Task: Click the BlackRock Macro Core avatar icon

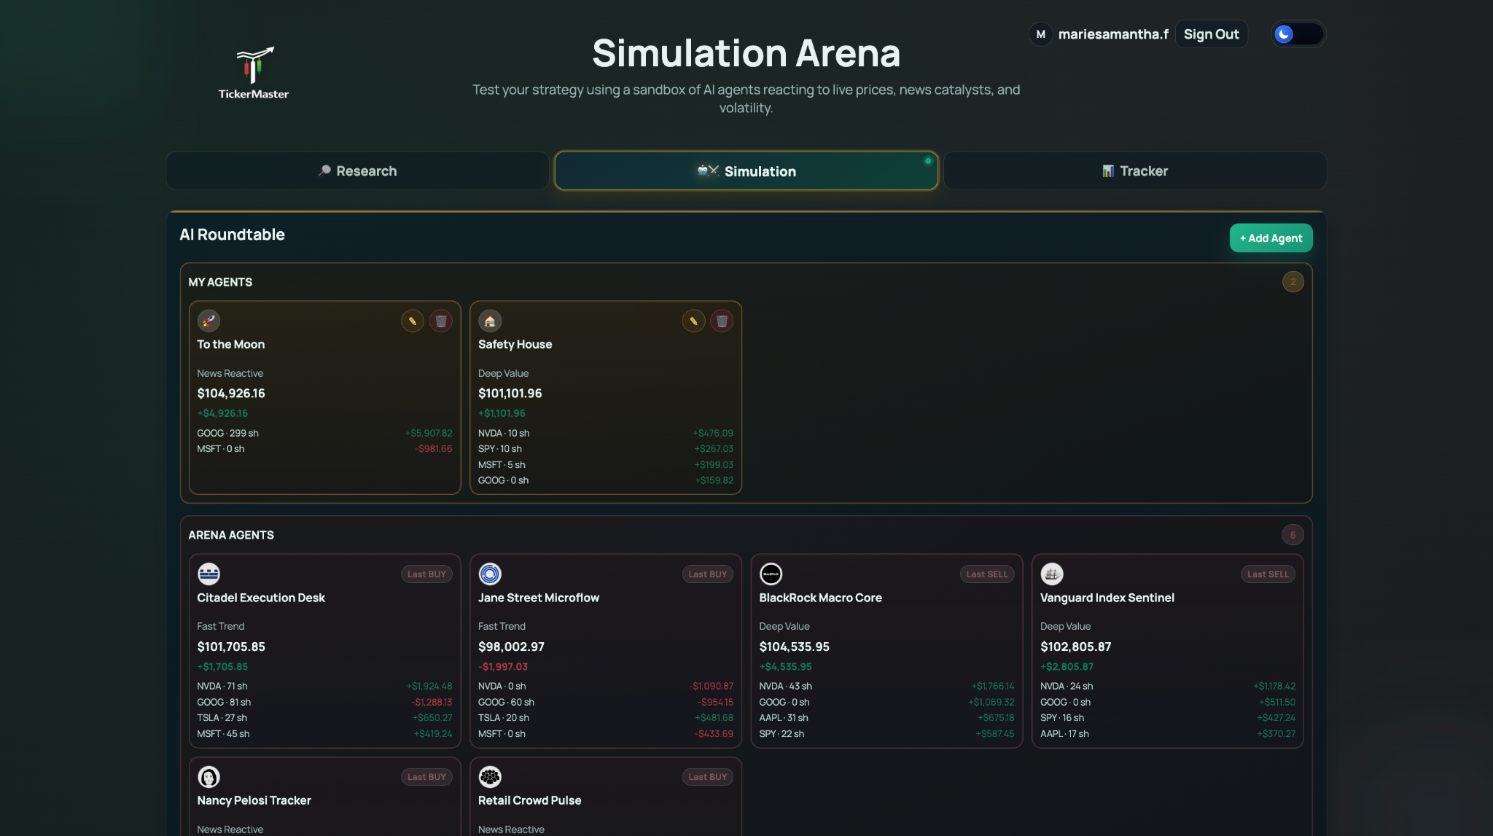Action: [771, 574]
